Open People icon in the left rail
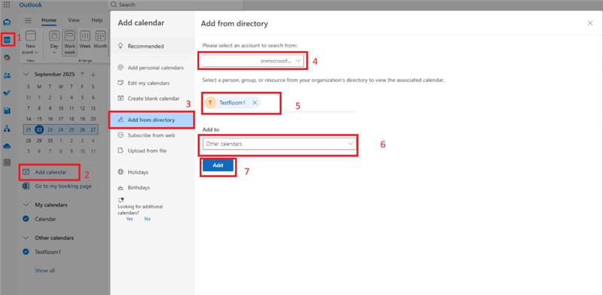603x295 pixels. point(7,75)
